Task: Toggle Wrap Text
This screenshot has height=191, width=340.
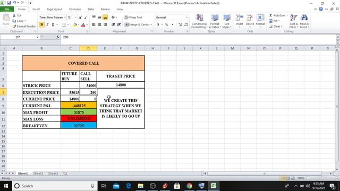Action: coord(133,18)
